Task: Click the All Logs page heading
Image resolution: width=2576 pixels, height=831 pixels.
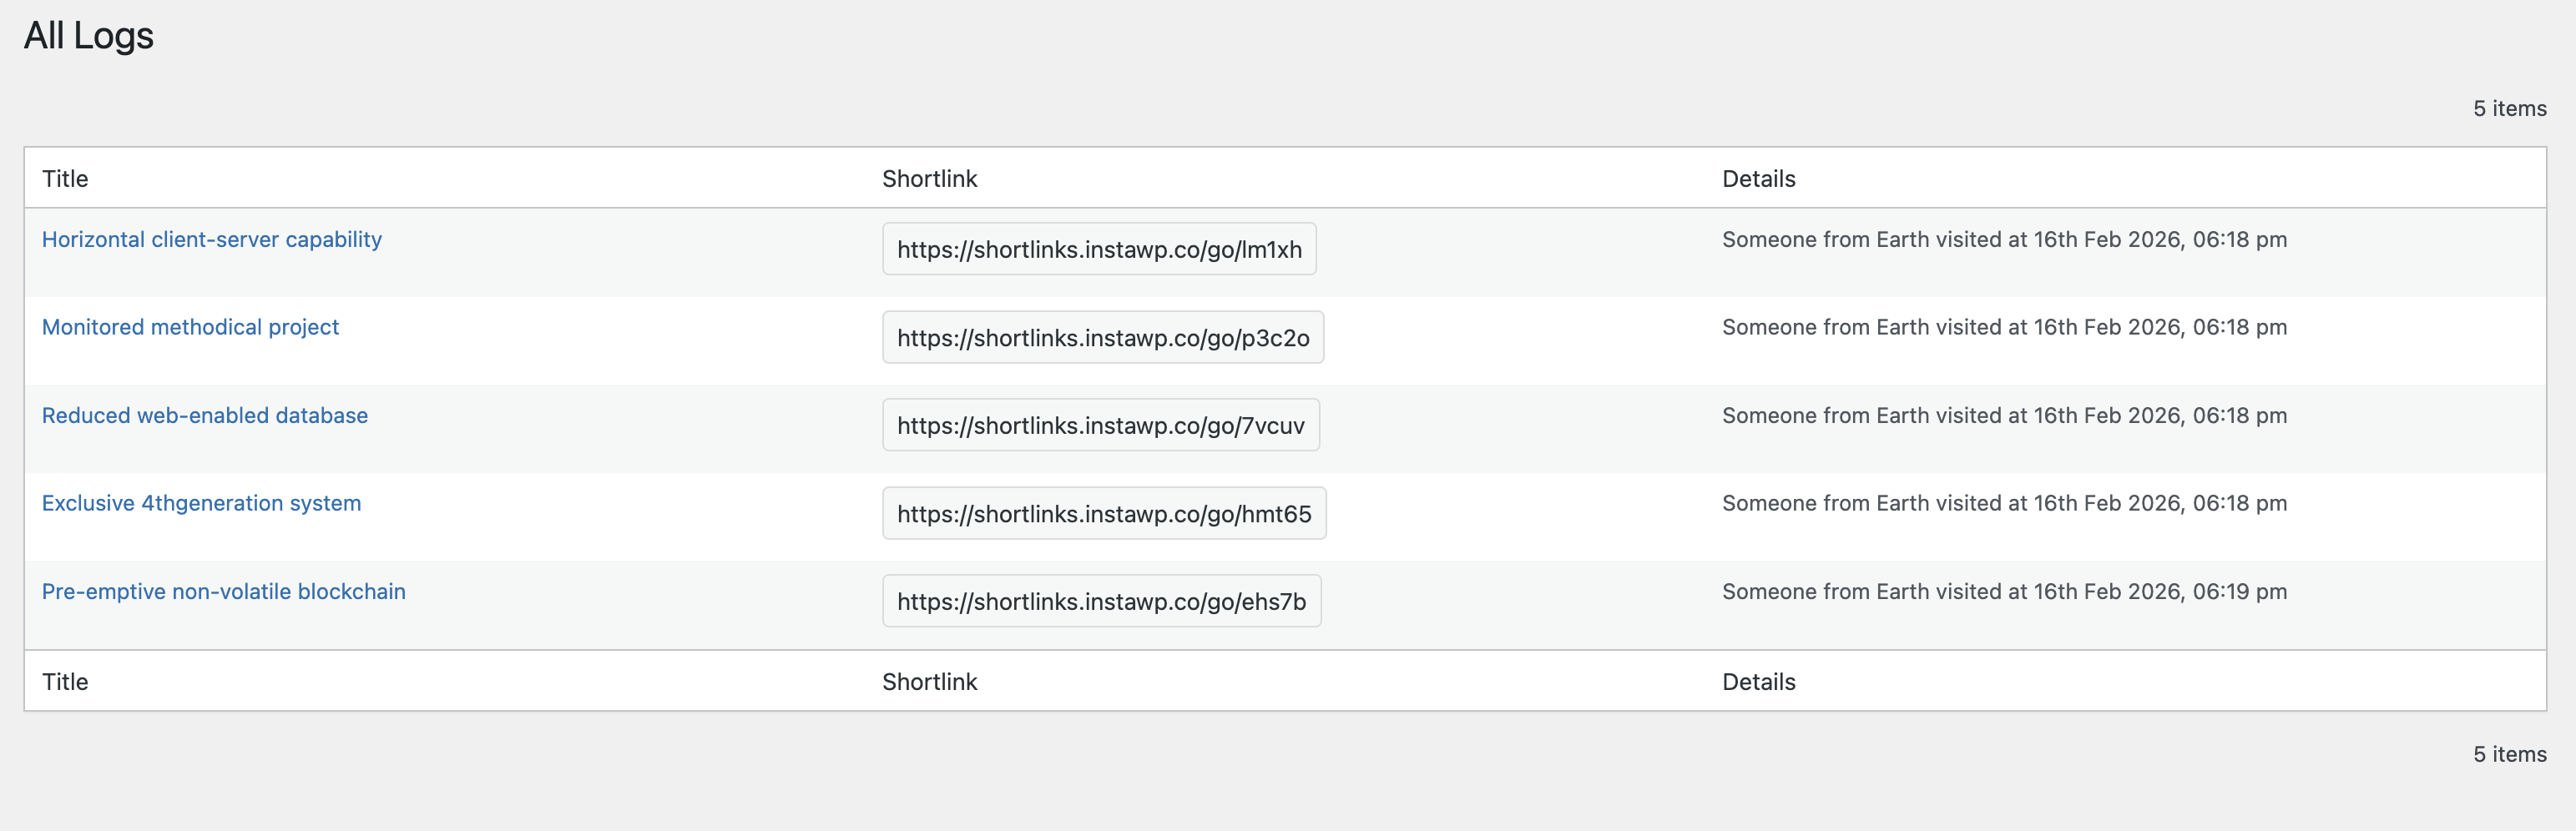Action: click(88, 36)
